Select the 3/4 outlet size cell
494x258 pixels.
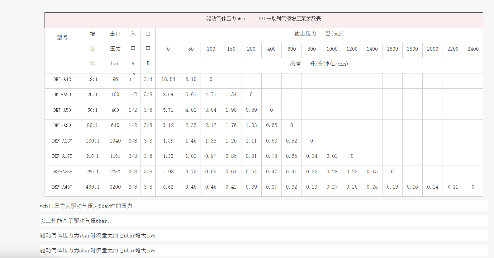tap(148, 79)
